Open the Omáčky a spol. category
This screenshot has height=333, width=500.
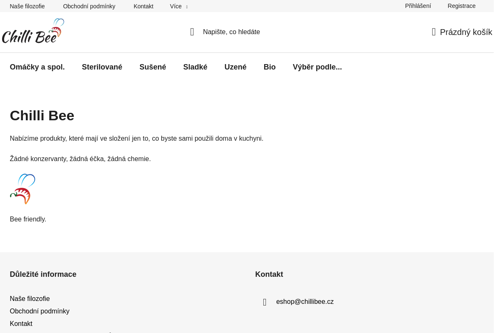click(x=37, y=67)
